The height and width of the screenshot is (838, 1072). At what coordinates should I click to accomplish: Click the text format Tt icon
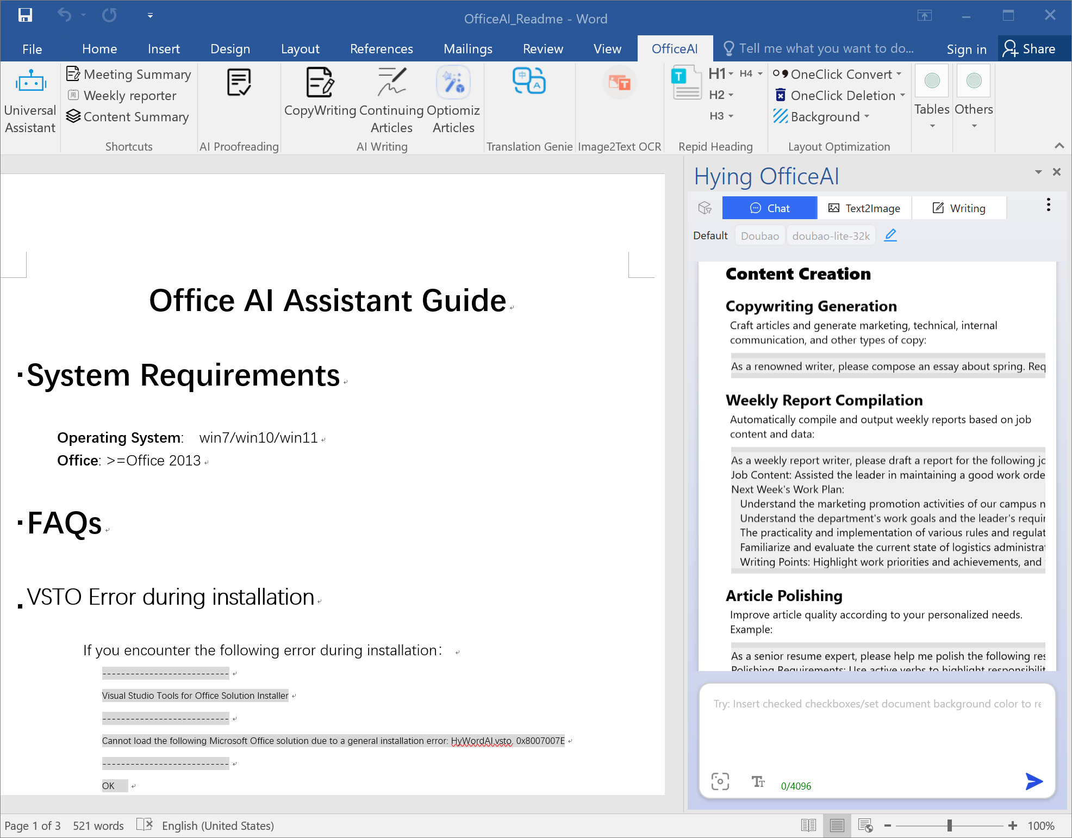coord(758,781)
